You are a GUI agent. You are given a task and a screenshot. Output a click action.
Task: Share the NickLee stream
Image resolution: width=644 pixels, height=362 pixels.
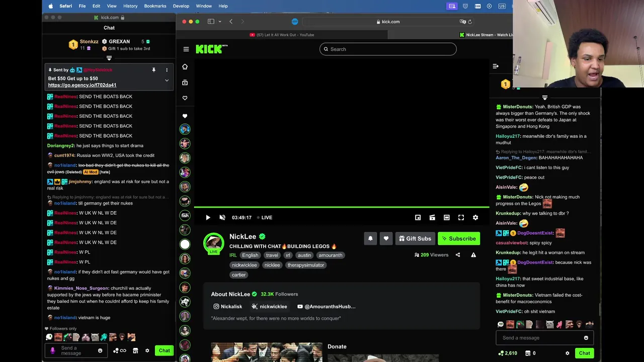(458, 255)
